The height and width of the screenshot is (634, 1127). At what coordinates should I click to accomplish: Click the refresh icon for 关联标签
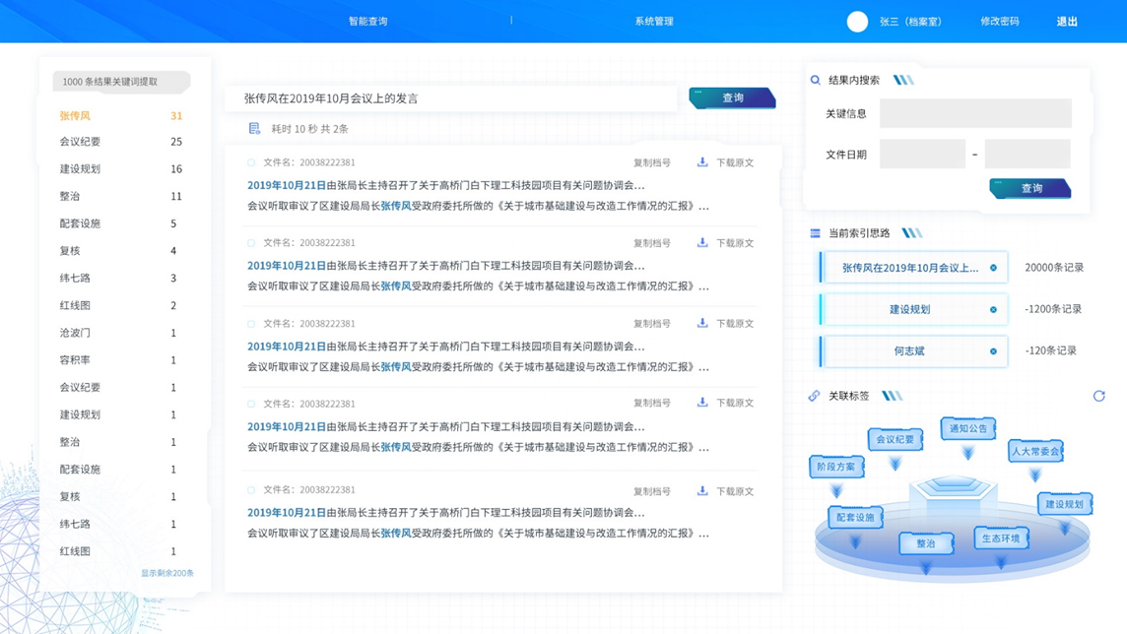(x=1098, y=396)
